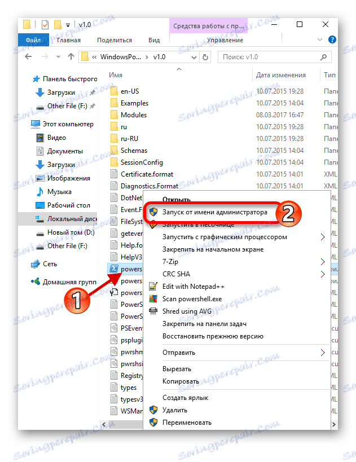Open the Поделиться ribbon tab
Screen dimensions: 356x462
click(x=115, y=40)
